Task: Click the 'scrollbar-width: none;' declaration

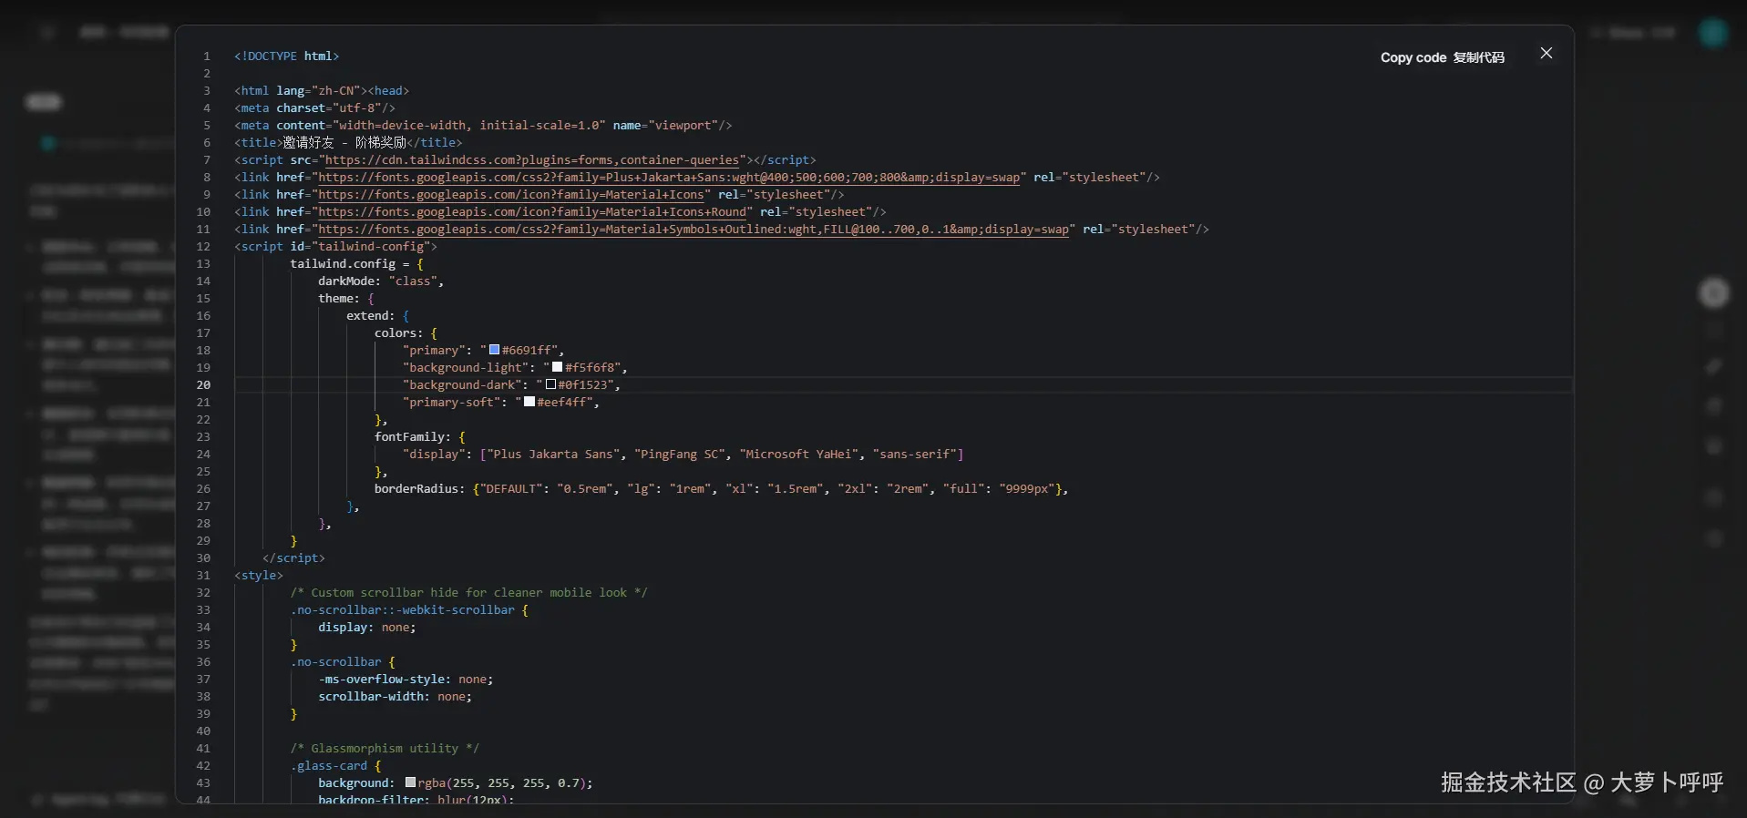Action: click(396, 697)
